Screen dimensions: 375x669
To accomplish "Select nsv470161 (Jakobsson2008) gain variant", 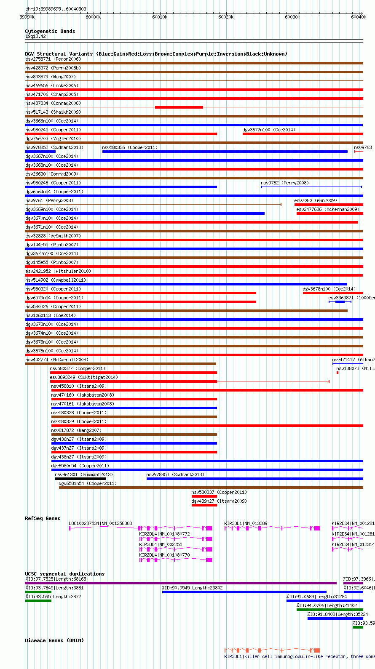I will coord(134,408).
